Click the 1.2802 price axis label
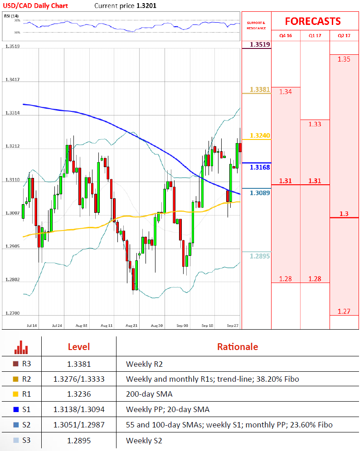Viewport: 364px width, 451px height. (x=13, y=279)
